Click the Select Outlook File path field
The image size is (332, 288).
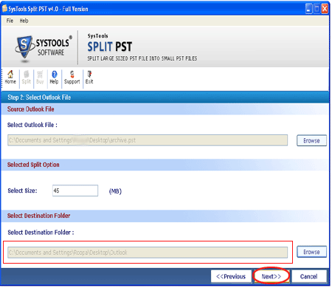[x=148, y=140]
